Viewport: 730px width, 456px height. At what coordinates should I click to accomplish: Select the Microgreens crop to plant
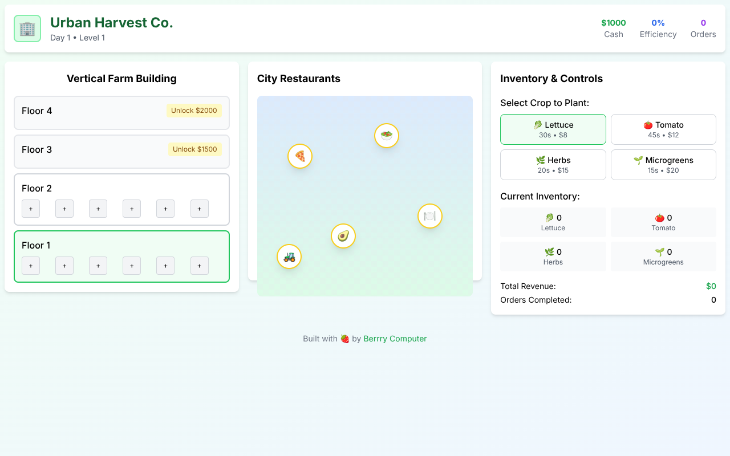click(x=663, y=165)
